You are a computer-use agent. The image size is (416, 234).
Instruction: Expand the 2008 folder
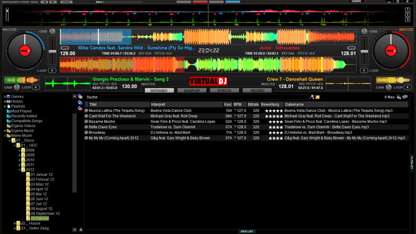tap(19, 150)
